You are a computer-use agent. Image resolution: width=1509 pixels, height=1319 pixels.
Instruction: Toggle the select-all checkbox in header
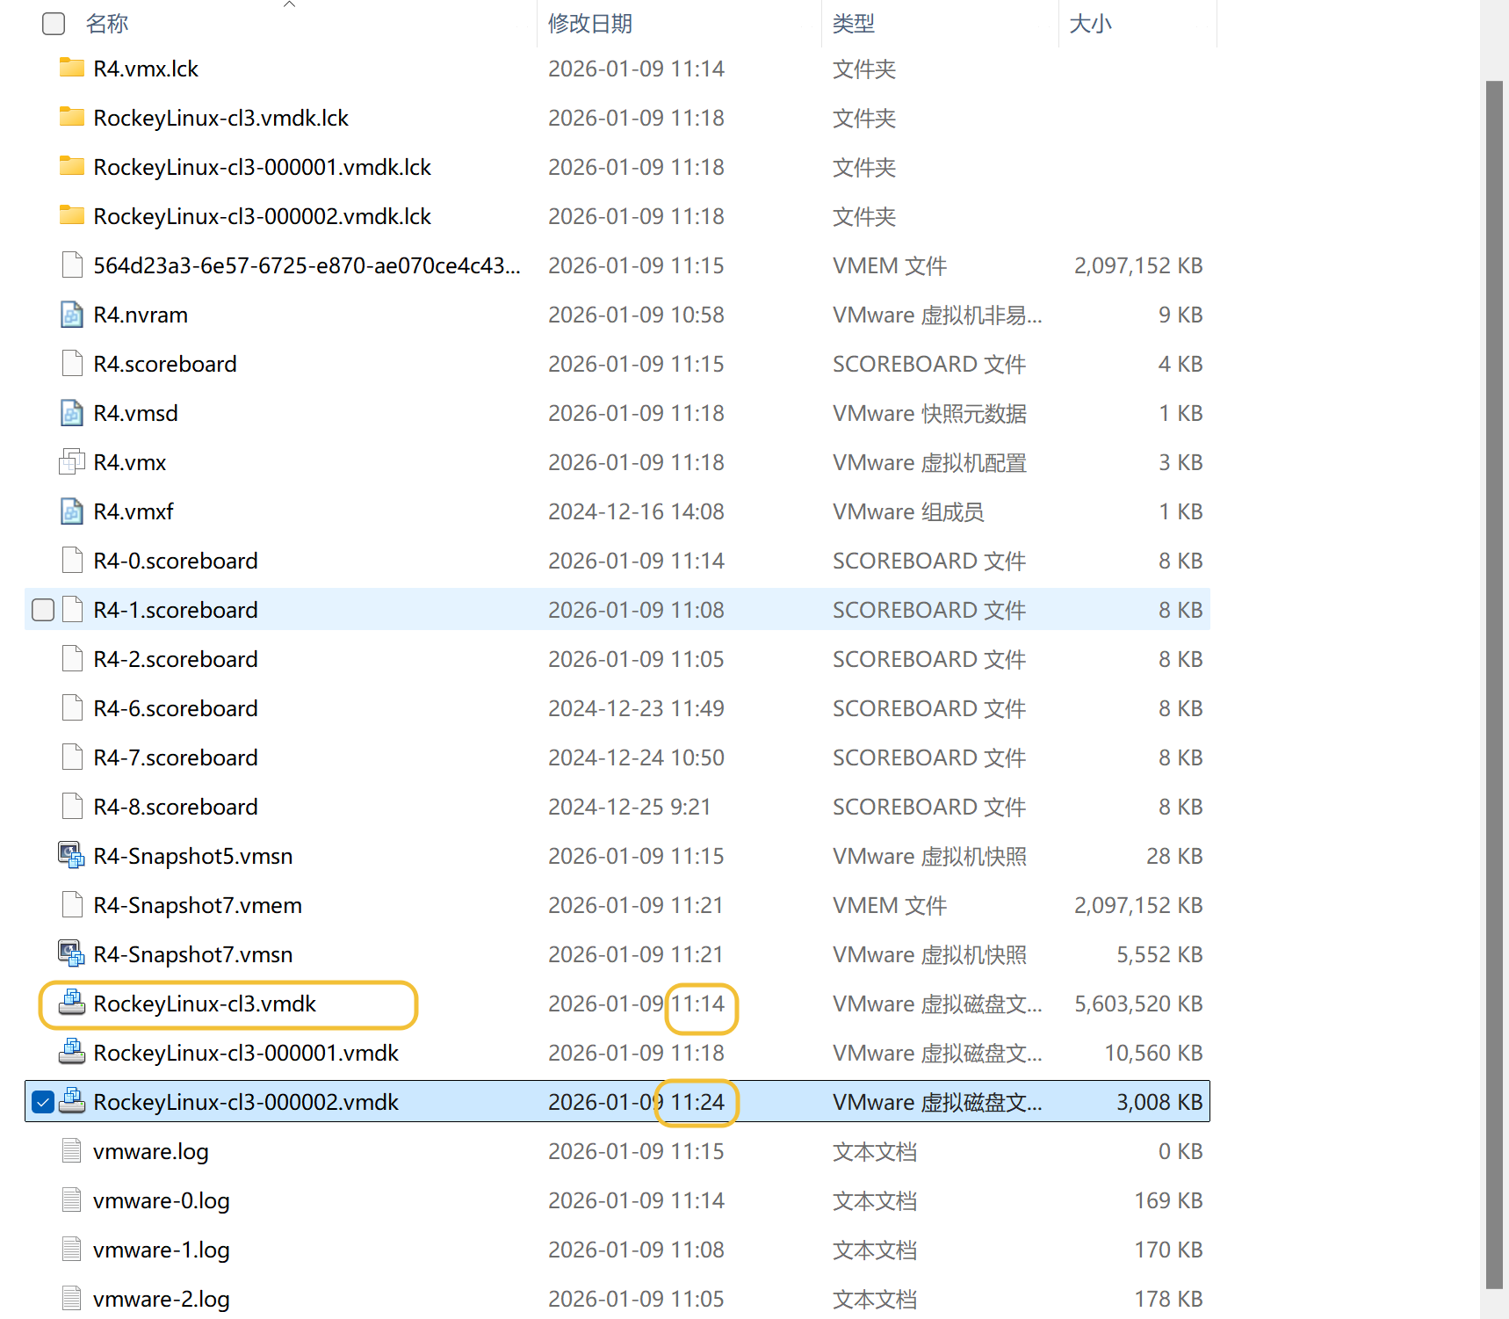pyautogui.click(x=54, y=24)
